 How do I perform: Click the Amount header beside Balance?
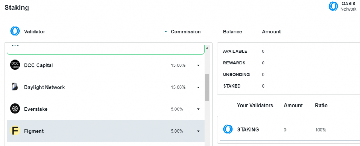271,32
